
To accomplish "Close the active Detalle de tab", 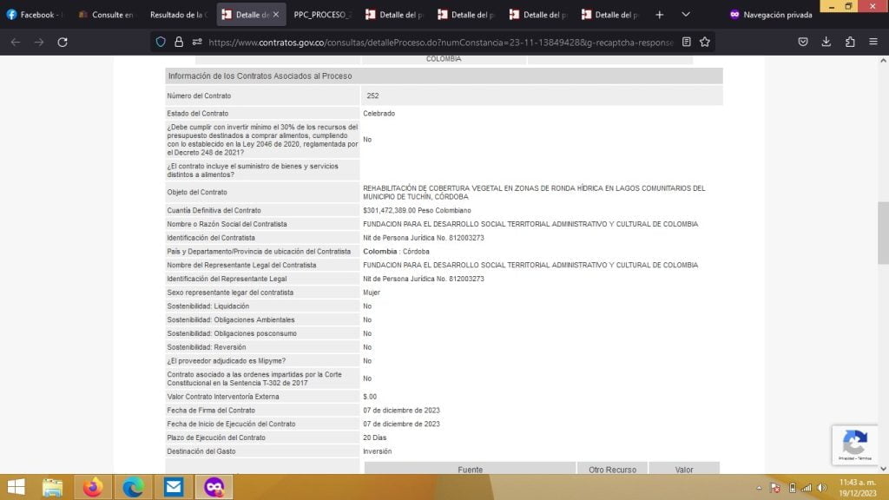I will click(276, 15).
